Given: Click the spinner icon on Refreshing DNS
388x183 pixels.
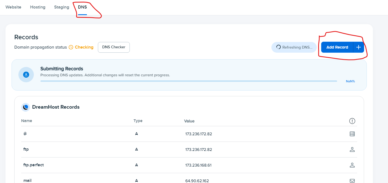Looking at the screenshot, I should click(x=278, y=47).
